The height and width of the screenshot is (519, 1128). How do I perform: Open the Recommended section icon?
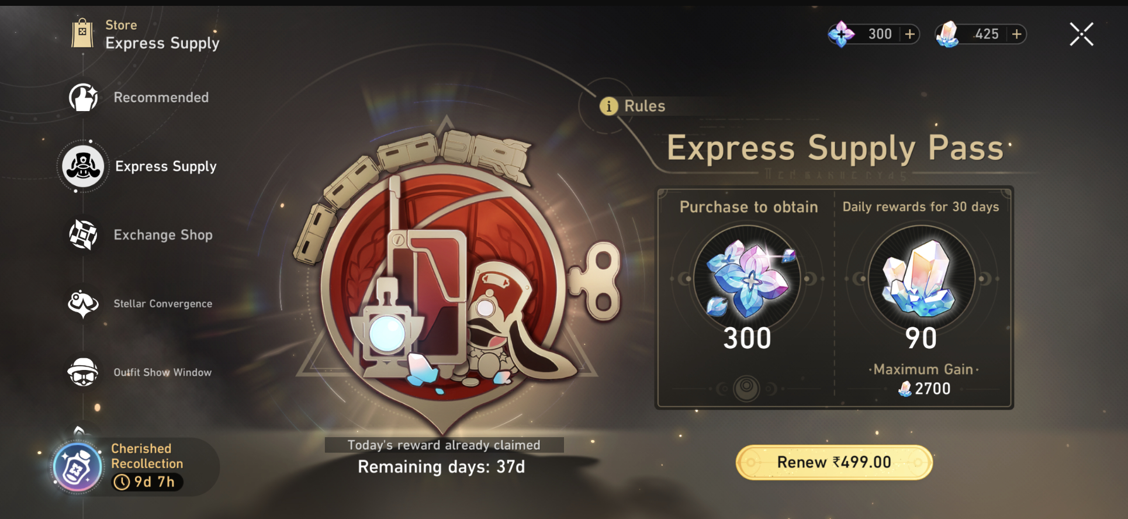pos(83,97)
